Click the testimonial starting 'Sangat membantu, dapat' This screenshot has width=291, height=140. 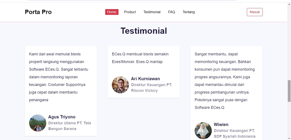point(225,81)
